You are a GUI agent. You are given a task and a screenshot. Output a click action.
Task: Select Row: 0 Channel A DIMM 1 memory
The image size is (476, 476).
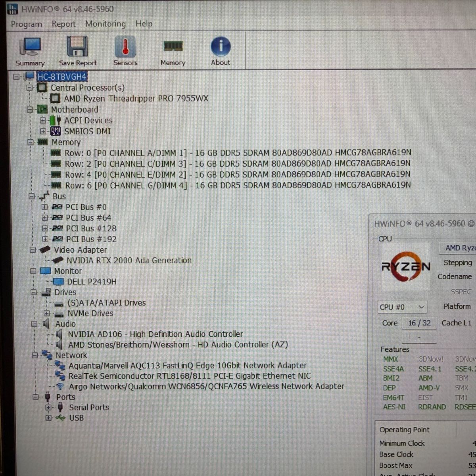[238, 153]
